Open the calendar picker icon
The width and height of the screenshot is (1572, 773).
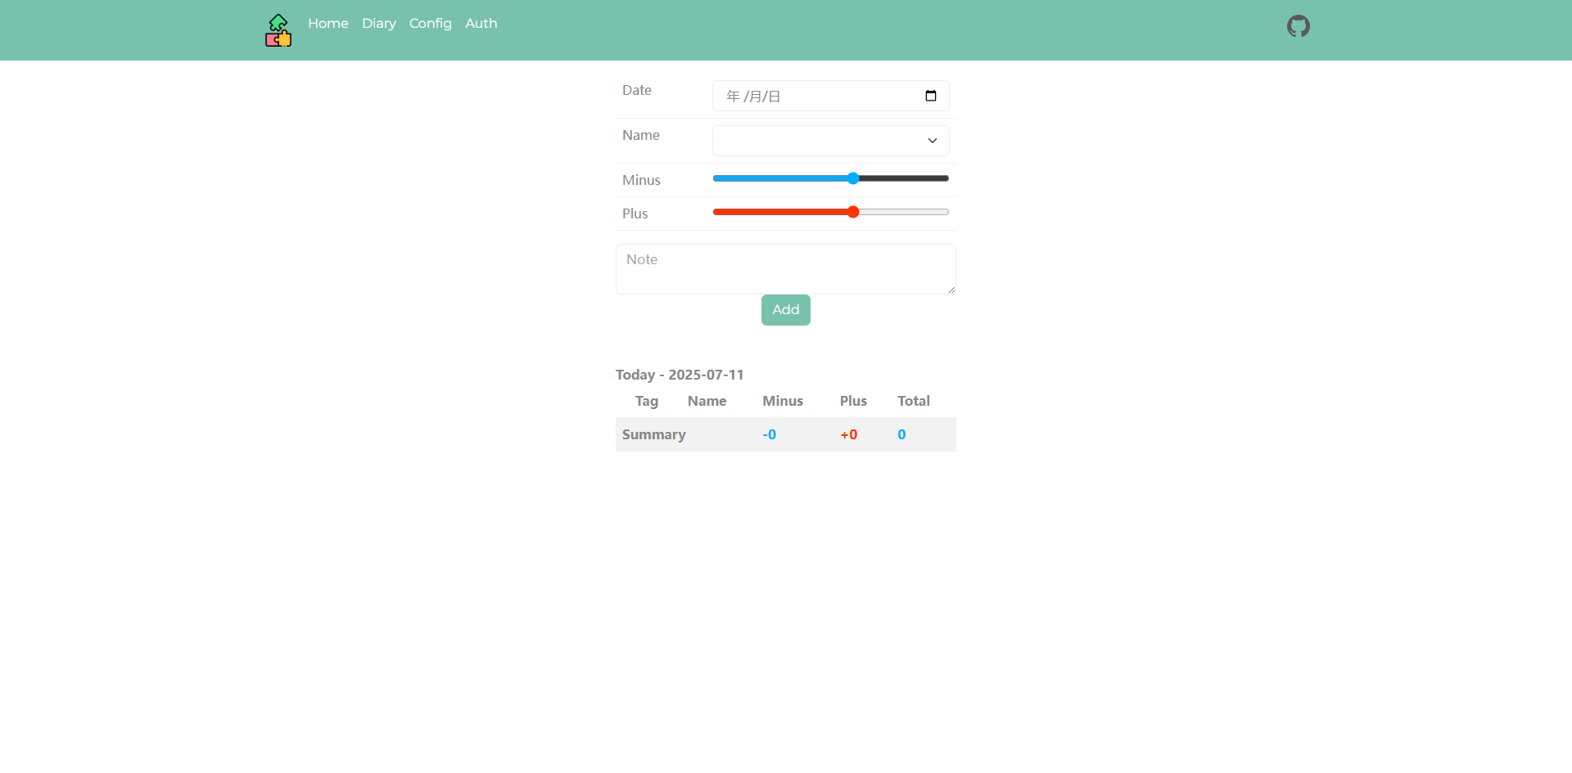point(931,96)
